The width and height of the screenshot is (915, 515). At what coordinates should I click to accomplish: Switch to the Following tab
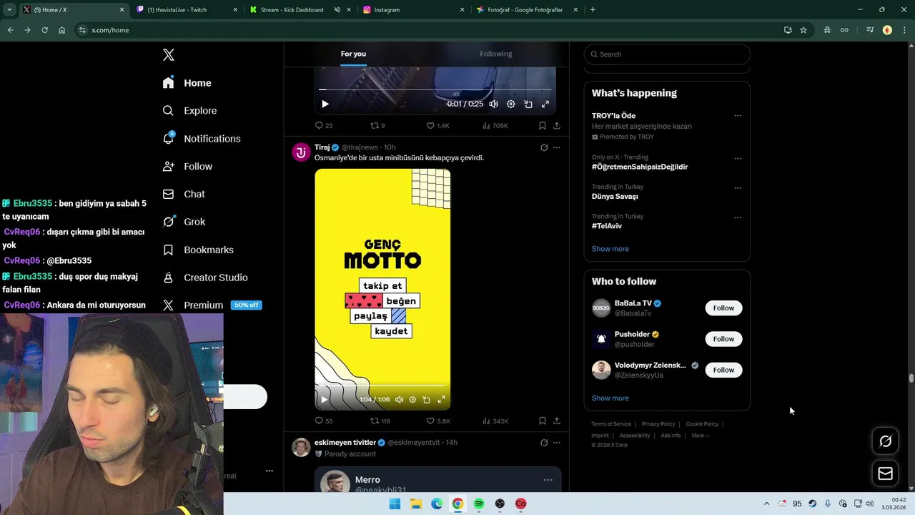[496, 54]
